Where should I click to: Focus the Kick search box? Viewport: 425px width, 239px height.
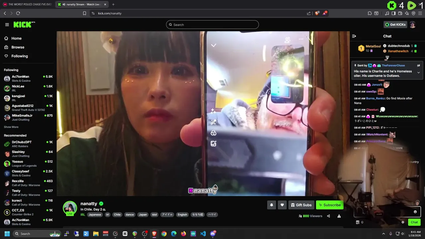[212, 25]
